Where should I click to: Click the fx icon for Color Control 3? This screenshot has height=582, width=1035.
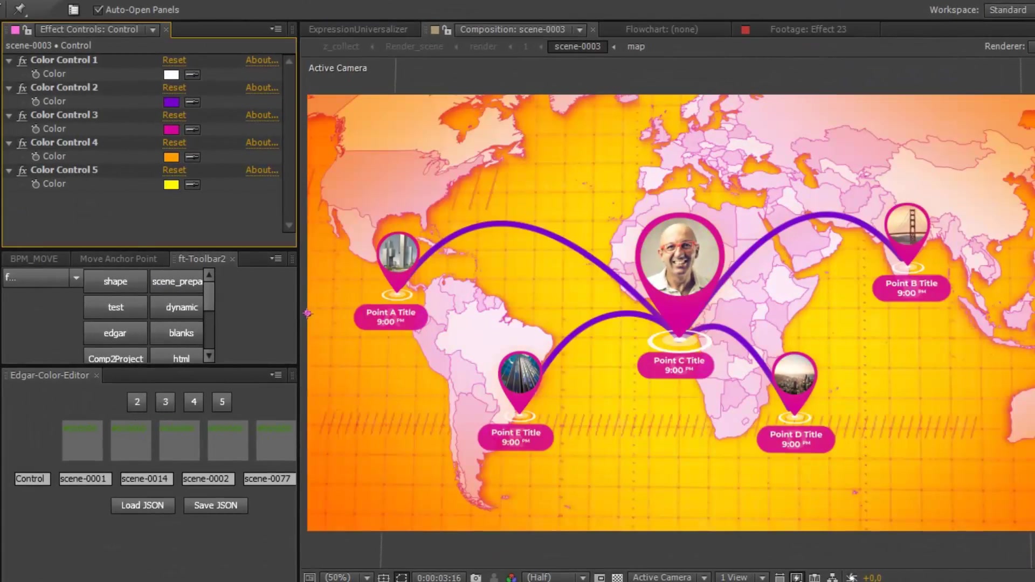point(22,114)
